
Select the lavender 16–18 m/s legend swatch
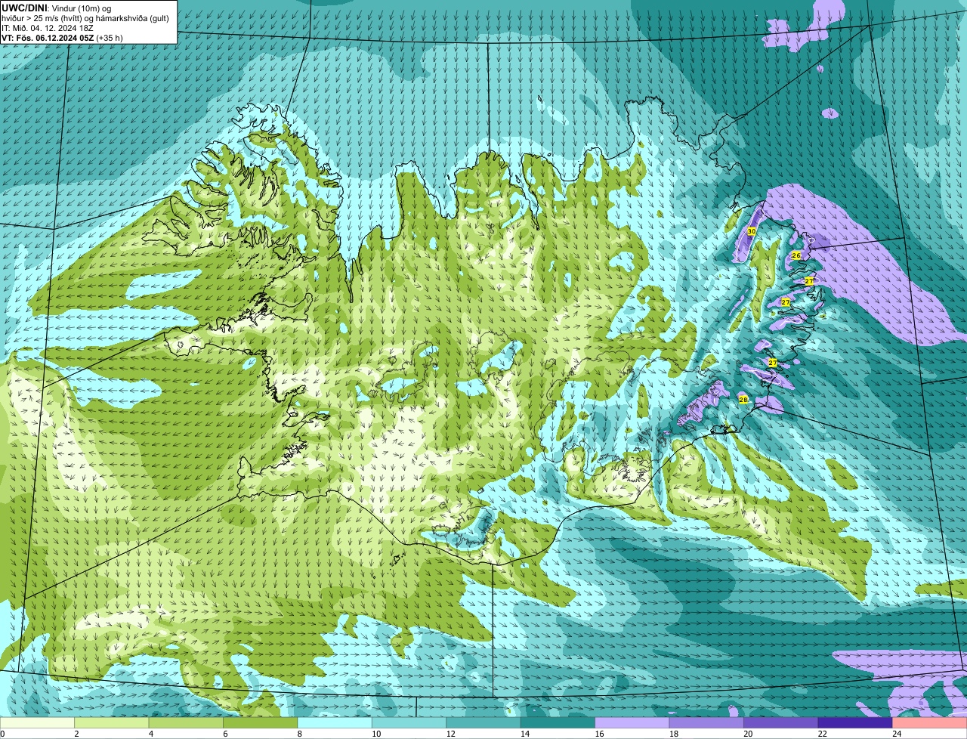632,723
